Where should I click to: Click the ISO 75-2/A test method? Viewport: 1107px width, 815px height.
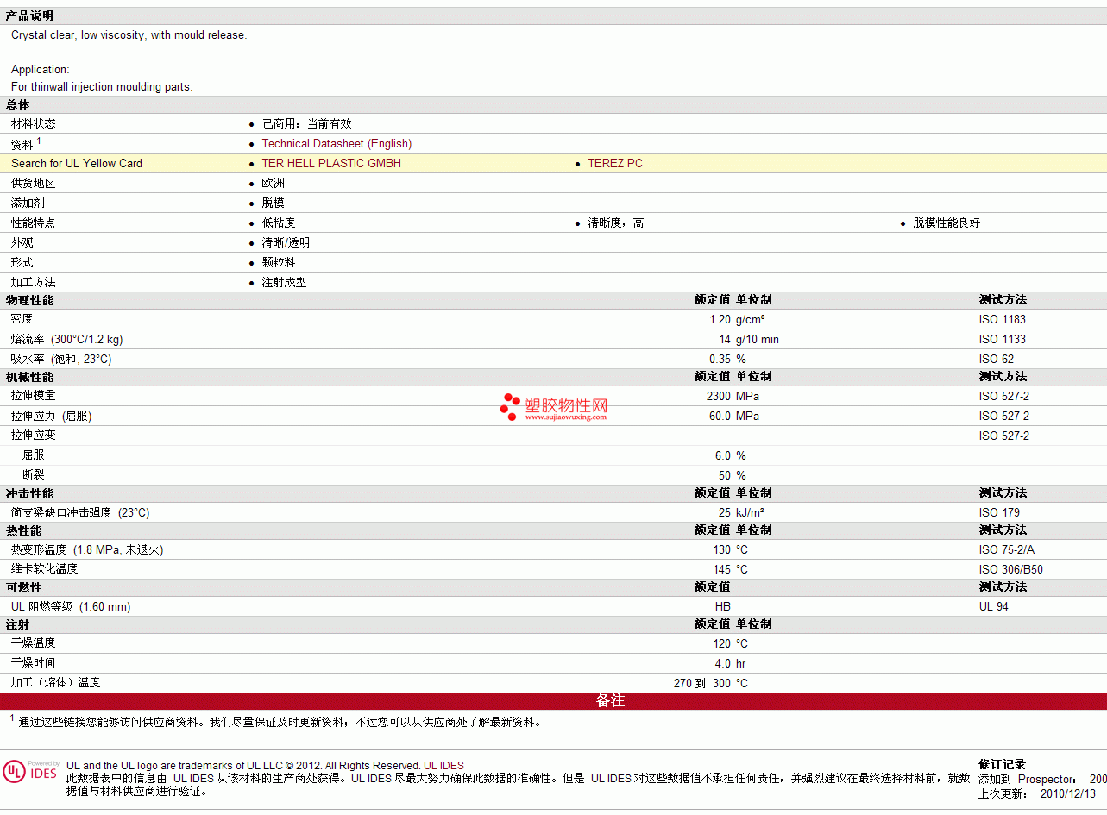click(1007, 550)
